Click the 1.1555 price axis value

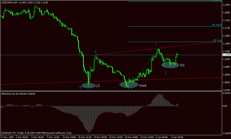point(227,36)
